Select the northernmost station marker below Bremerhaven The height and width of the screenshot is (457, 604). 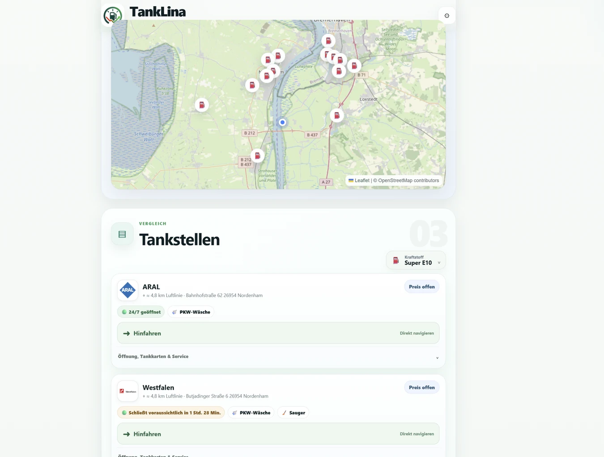(328, 41)
